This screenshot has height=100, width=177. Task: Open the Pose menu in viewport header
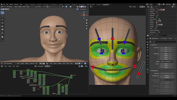click(x=24, y=7)
